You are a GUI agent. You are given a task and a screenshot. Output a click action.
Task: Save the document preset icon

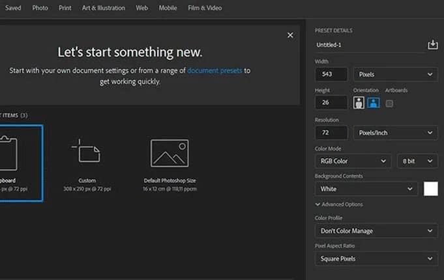pos(433,45)
